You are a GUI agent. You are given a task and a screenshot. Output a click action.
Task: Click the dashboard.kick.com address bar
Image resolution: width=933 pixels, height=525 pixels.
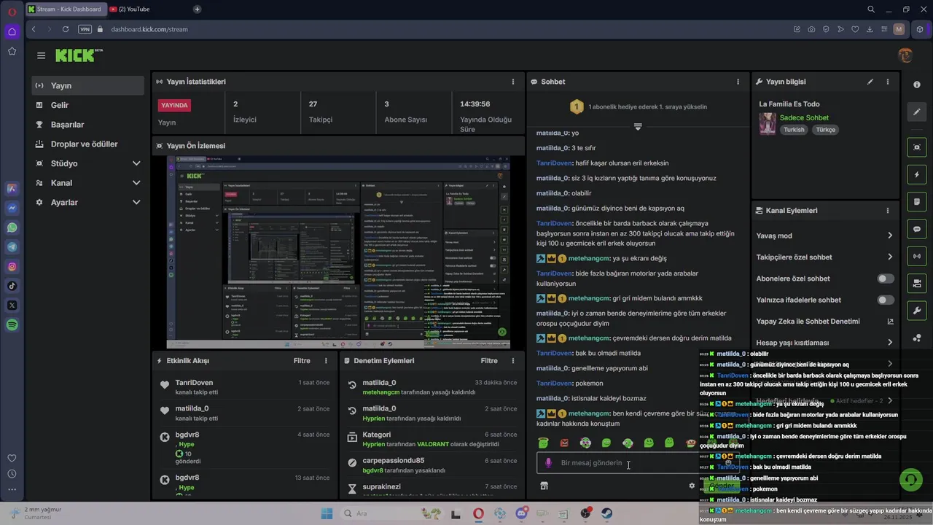(149, 29)
